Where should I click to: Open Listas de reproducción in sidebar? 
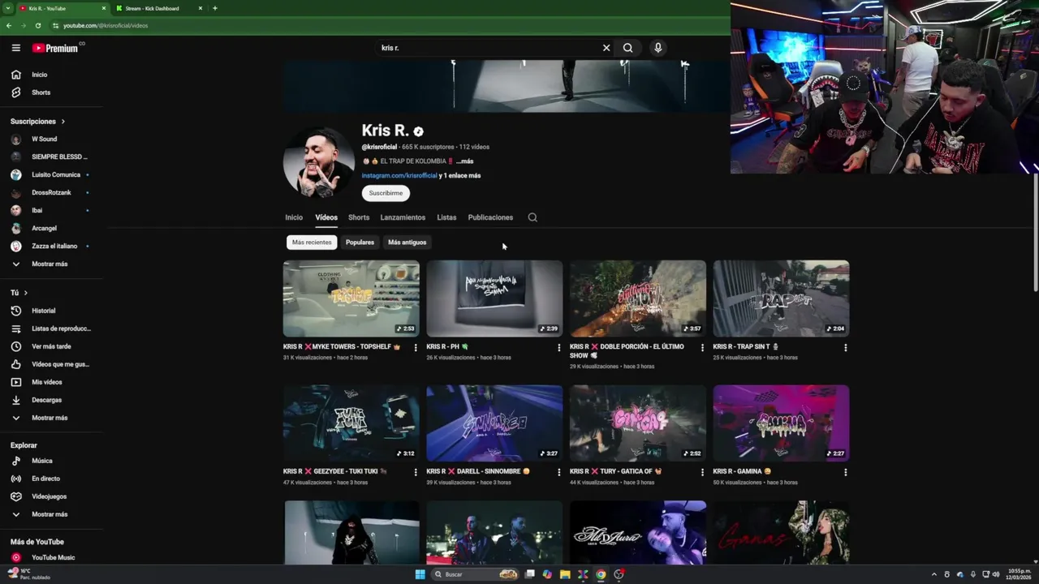pos(51,328)
